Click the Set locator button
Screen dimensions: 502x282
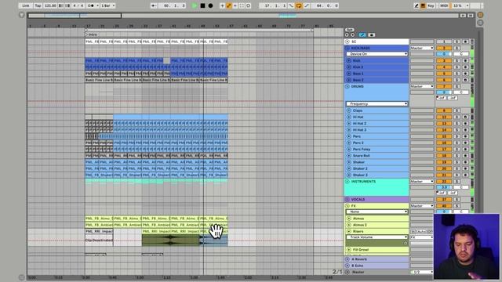(x=350, y=30)
